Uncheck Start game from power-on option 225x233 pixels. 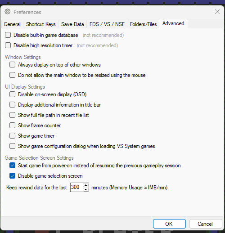[x=12, y=166]
